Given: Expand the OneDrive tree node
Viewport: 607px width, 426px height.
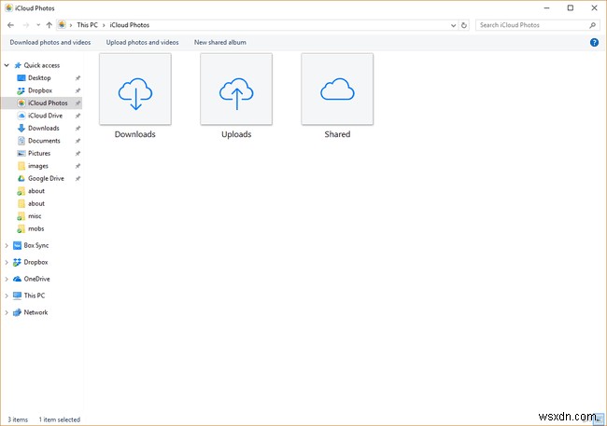Looking at the screenshot, I should (x=7, y=279).
